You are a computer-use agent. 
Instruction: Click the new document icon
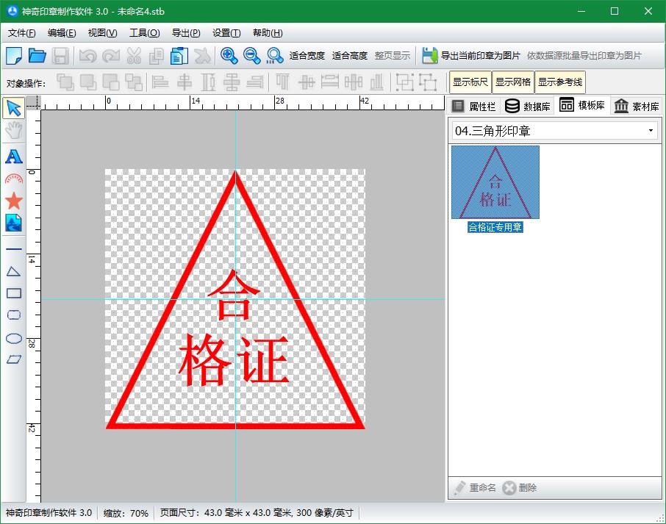pyautogui.click(x=14, y=55)
